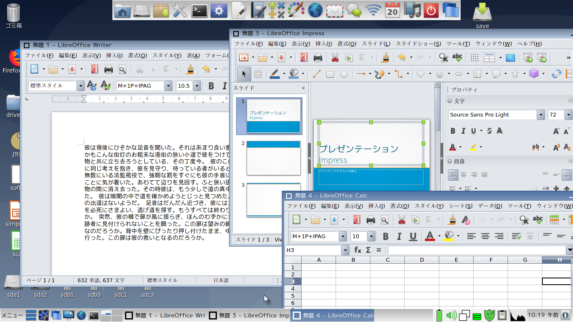Click Print Preview icon in Calc toolbar

pos(384,219)
